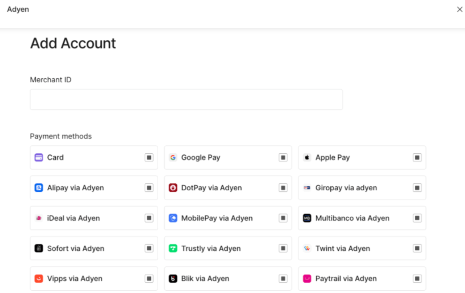Click the Trustly via Adyen icon

click(x=173, y=248)
